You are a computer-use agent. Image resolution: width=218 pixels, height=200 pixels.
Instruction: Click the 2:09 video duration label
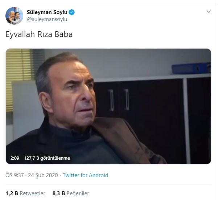[x=15, y=158]
